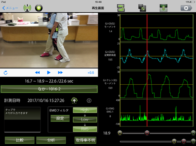
Task: Select the red playhead slider knob
Action: 147,133
